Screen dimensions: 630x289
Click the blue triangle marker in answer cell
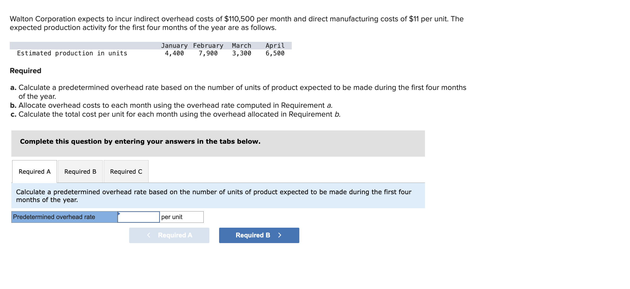pos(119,214)
